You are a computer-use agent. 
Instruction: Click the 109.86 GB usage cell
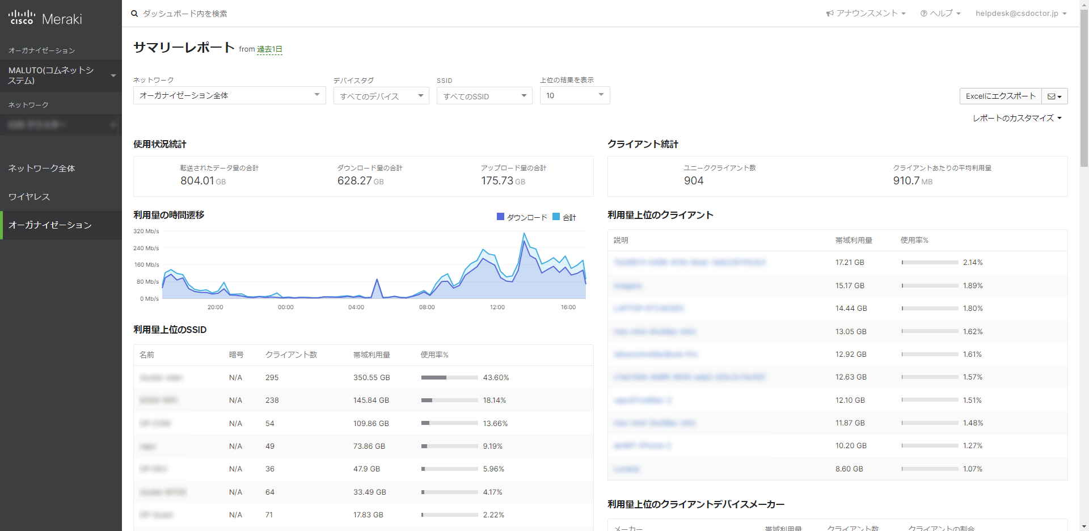[x=371, y=424]
